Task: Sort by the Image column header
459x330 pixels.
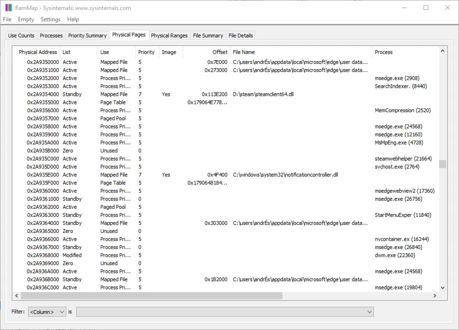Action: click(171, 52)
